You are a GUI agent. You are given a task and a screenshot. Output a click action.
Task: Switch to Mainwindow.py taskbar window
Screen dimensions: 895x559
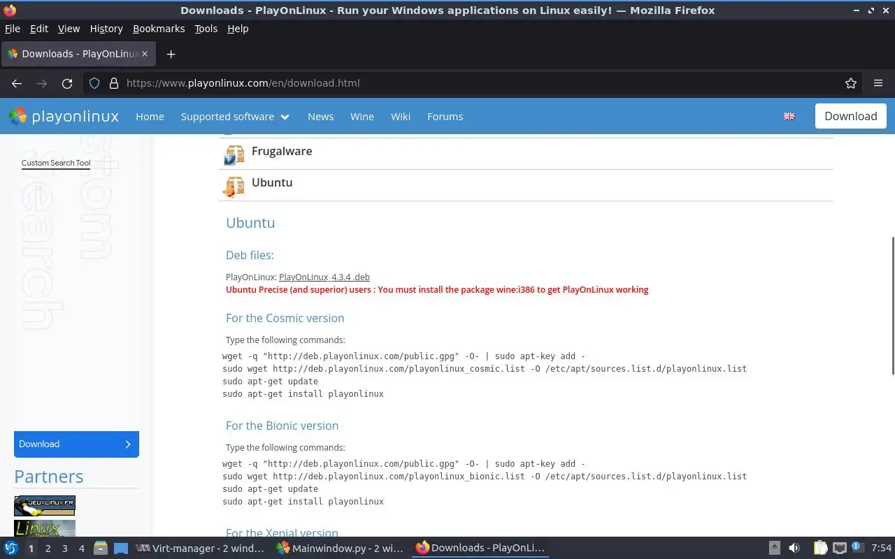340,549
